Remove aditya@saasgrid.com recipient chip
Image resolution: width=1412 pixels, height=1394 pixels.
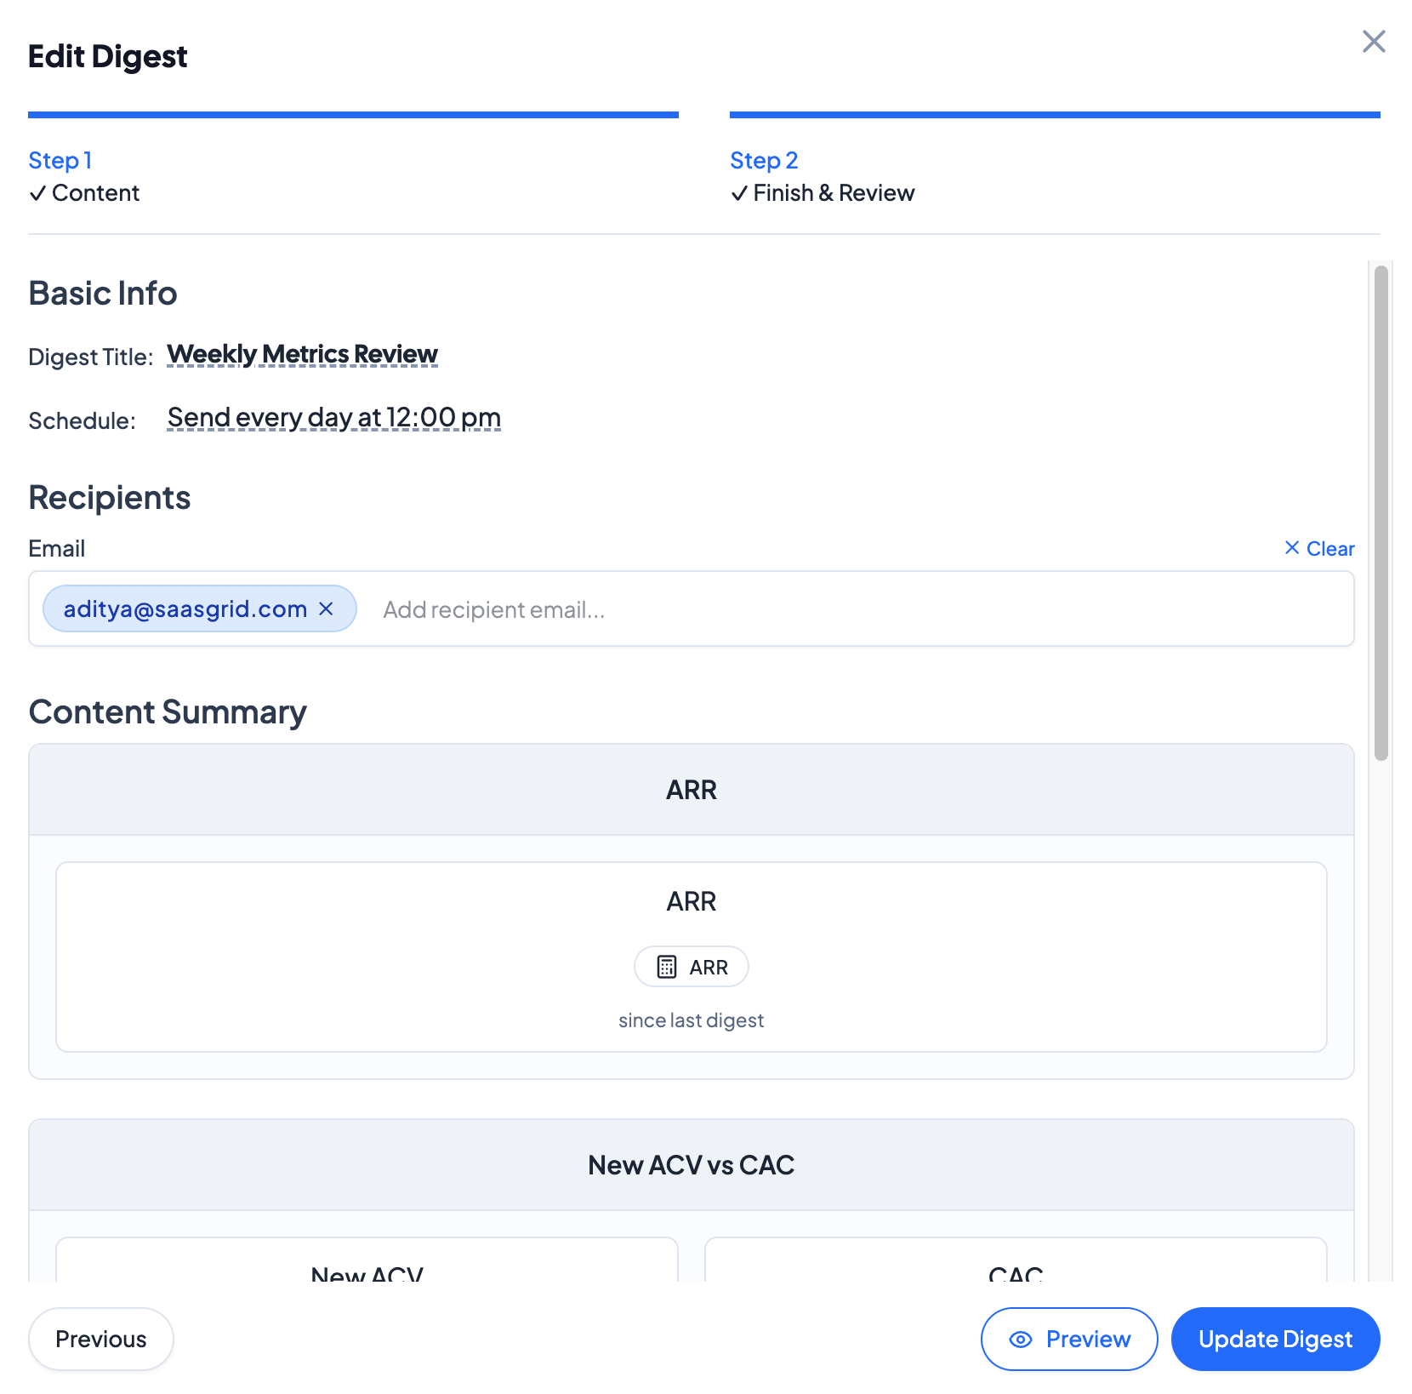coord(326,609)
